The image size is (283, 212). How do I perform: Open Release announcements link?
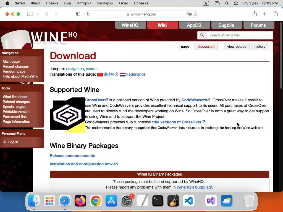coord(72,156)
